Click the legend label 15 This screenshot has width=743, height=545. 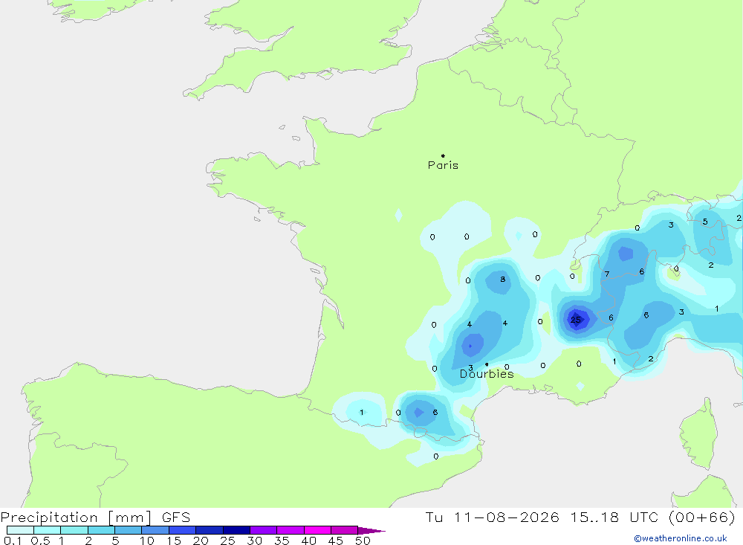click(173, 541)
